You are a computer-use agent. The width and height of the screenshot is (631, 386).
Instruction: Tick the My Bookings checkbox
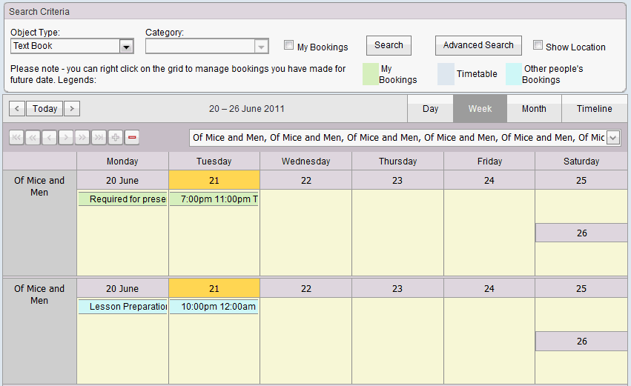[288, 45]
